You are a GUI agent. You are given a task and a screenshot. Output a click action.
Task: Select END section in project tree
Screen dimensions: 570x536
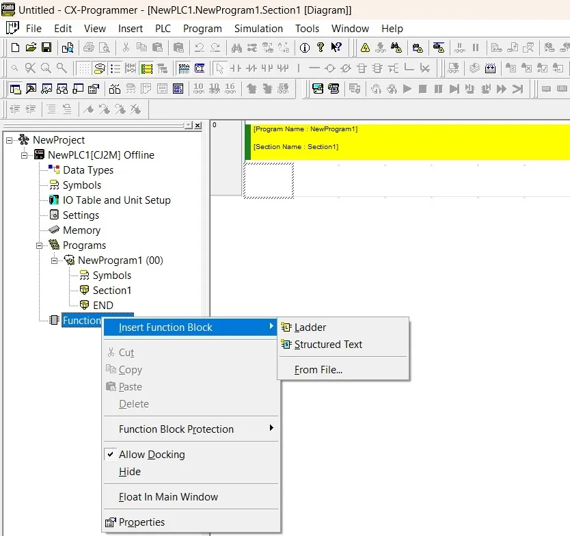coord(103,306)
